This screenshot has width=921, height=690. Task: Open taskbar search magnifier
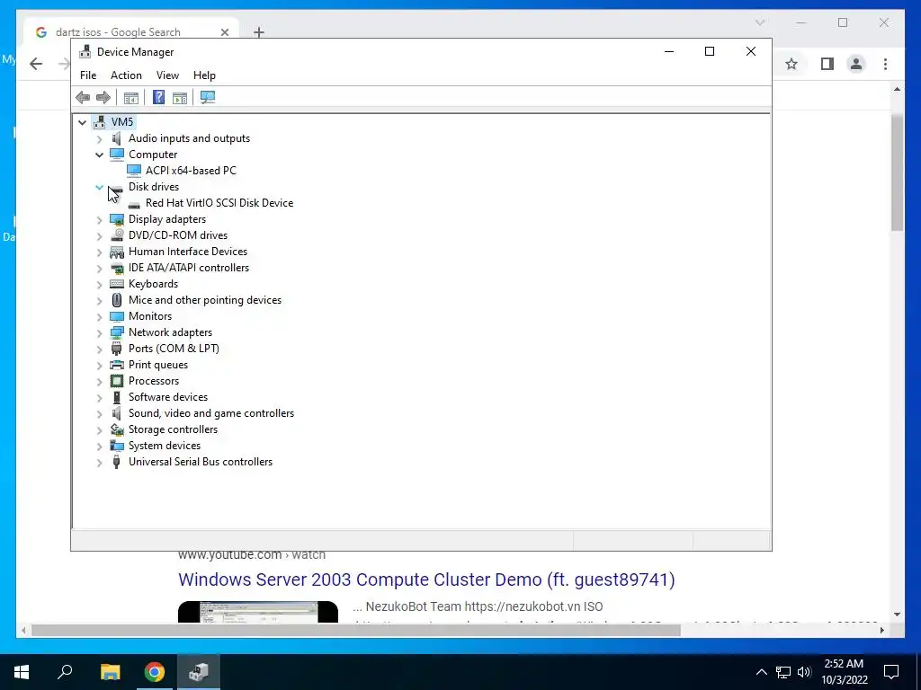pos(65,672)
